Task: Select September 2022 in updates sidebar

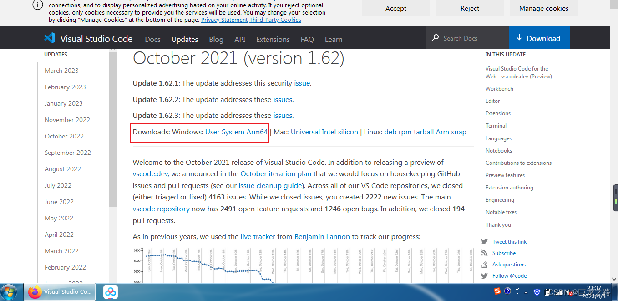Action: coord(68,153)
